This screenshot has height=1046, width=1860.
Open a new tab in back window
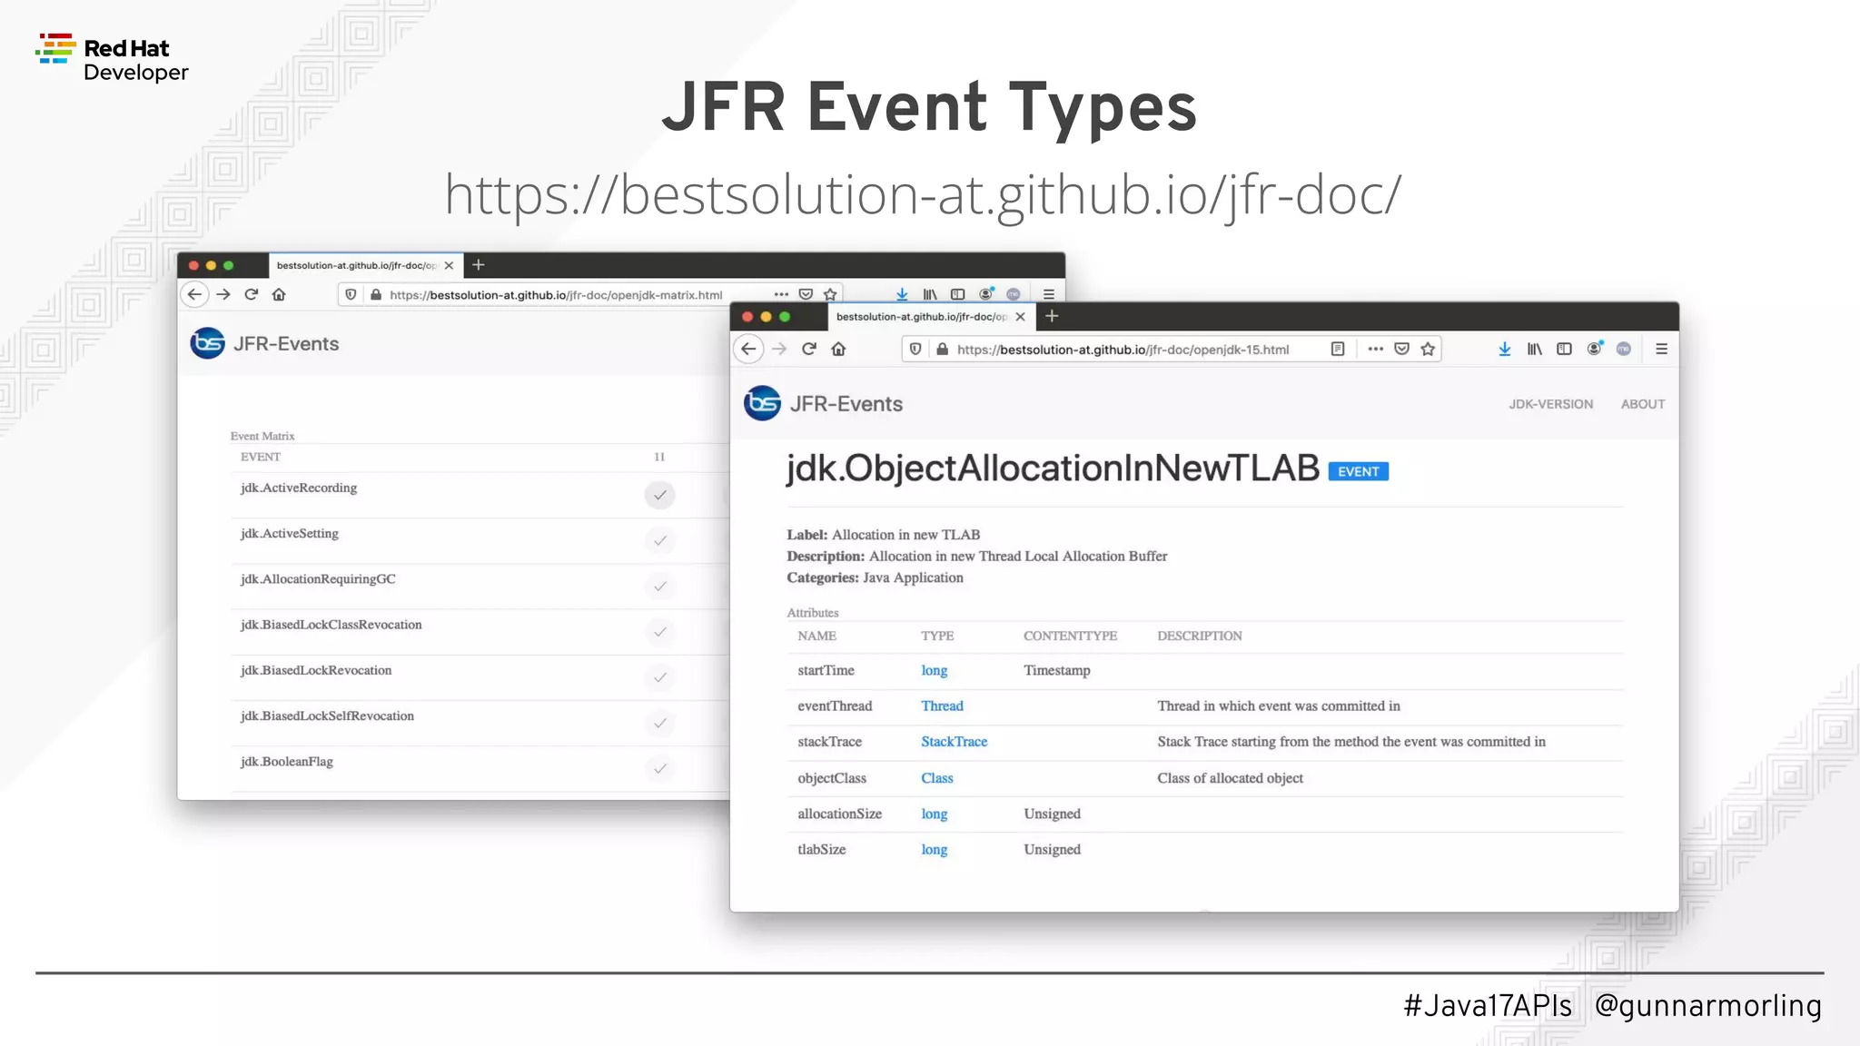[x=479, y=265]
